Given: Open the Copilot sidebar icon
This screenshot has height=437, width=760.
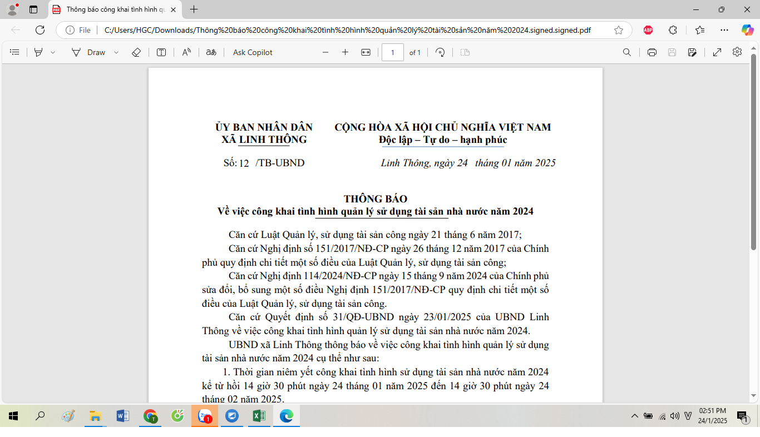Looking at the screenshot, I should [x=747, y=30].
